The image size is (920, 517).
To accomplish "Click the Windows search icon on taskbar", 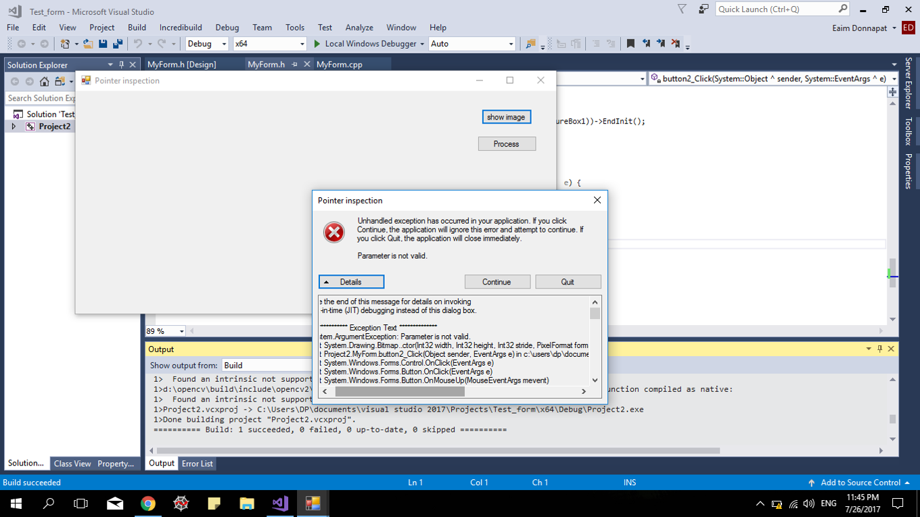I will click(49, 503).
